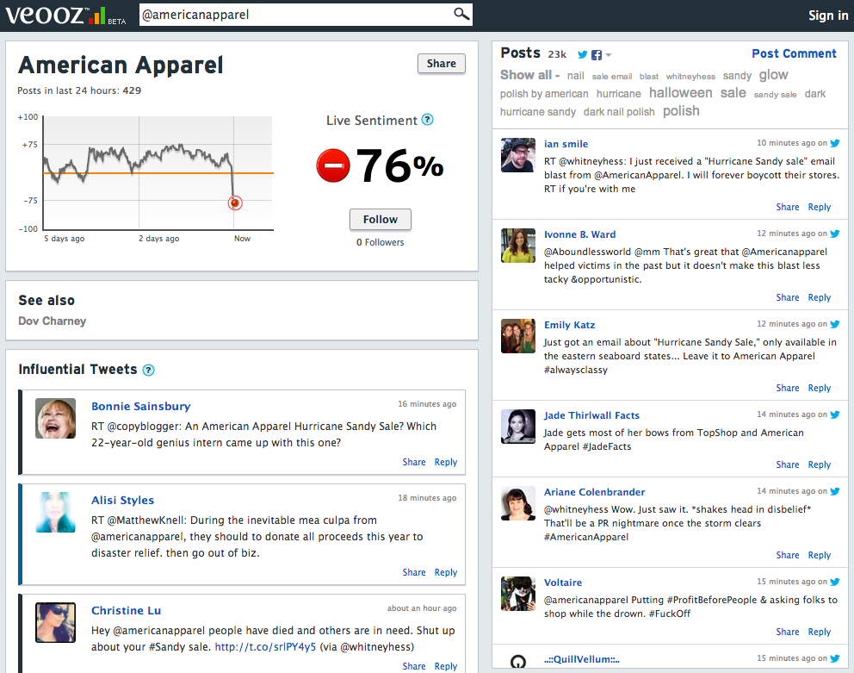Open Voltaire's avatar image
Image resolution: width=854 pixels, height=673 pixels.
[518, 594]
